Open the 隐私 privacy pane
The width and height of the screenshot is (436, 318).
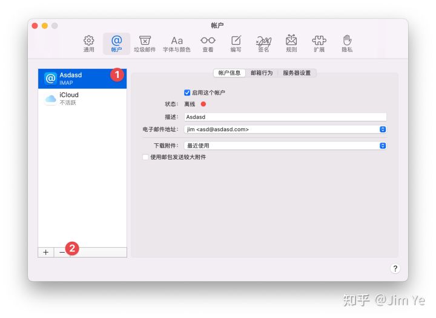[x=347, y=44]
